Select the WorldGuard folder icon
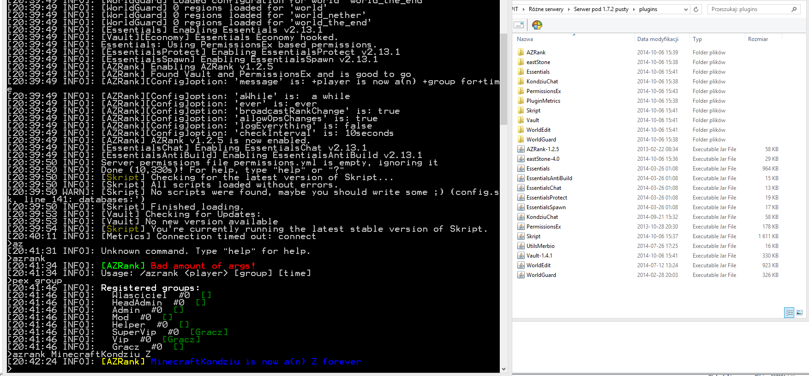This screenshot has height=376, width=809. coord(521,140)
